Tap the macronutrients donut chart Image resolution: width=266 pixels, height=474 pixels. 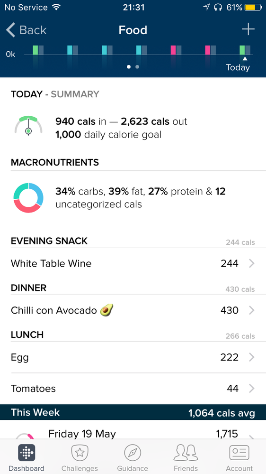coord(28,198)
